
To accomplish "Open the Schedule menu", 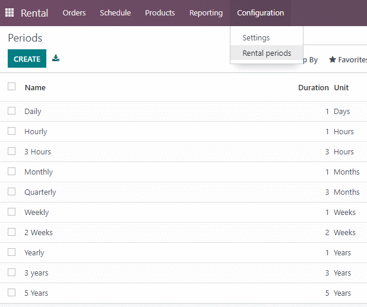I will pyautogui.click(x=115, y=12).
